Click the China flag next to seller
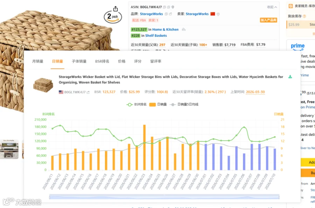315x208 pixels. tap(213, 14)
